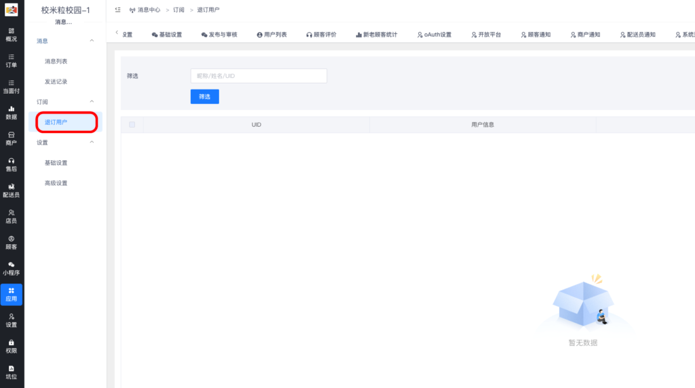This screenshot has height=388, width=695.
Task: Switch to the 开放平台 tab
Action: [486, 35]
